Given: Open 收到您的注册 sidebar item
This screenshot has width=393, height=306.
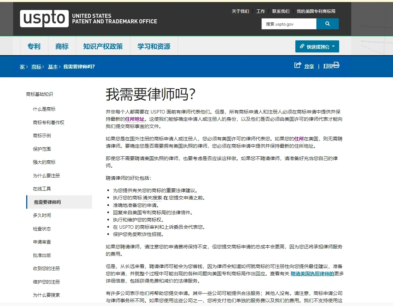Looking at the screenshot, I should tap(46, 268).
